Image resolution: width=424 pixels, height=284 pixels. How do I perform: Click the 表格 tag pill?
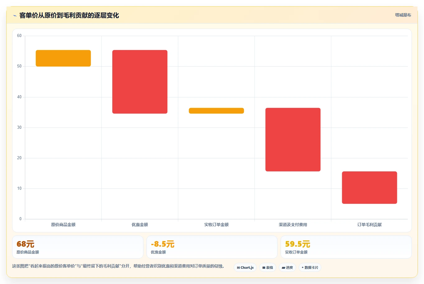(268, 268)
